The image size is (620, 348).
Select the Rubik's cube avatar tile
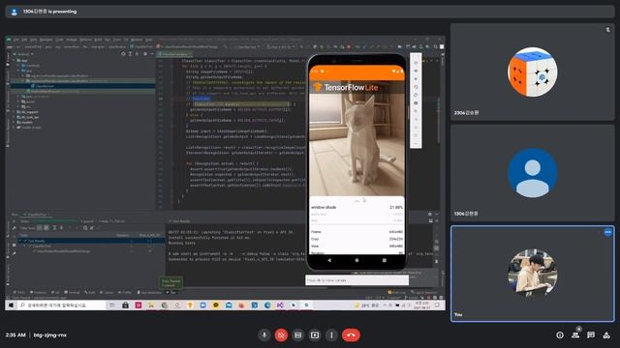click(x=532, y=72)
